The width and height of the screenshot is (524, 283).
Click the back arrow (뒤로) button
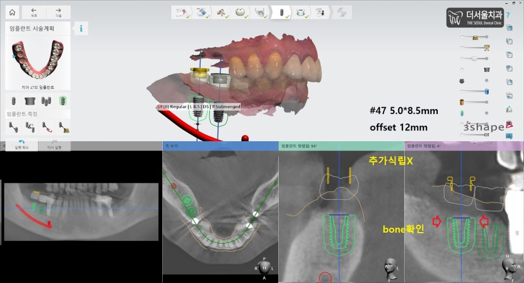tap(34, 12)
